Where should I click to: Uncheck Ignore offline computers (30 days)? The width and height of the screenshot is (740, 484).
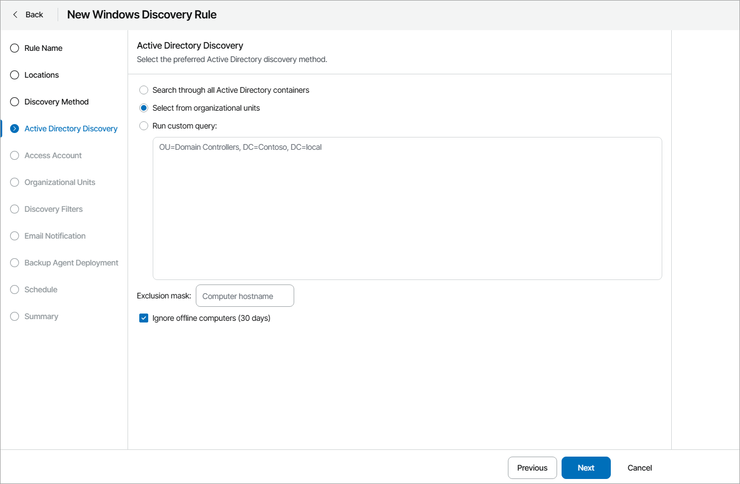(x=143, y=318)
